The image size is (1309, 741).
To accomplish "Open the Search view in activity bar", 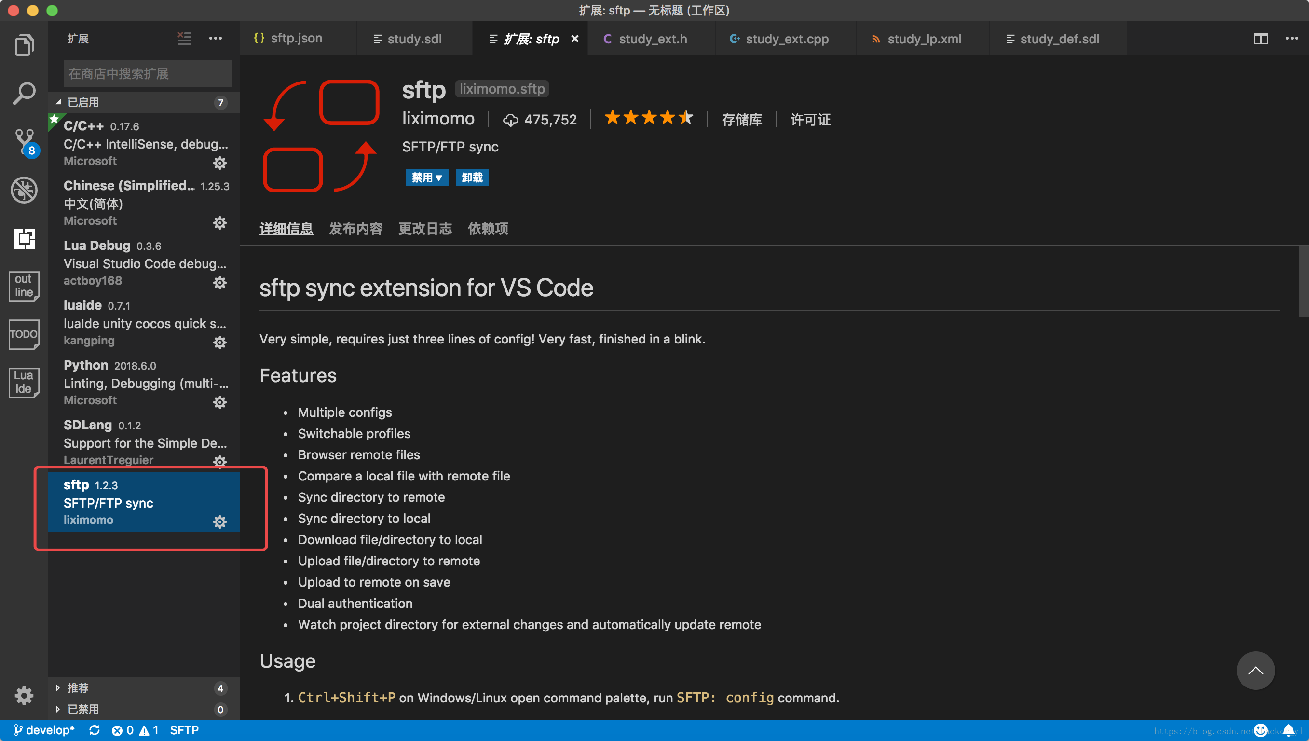I will point(24,93).
